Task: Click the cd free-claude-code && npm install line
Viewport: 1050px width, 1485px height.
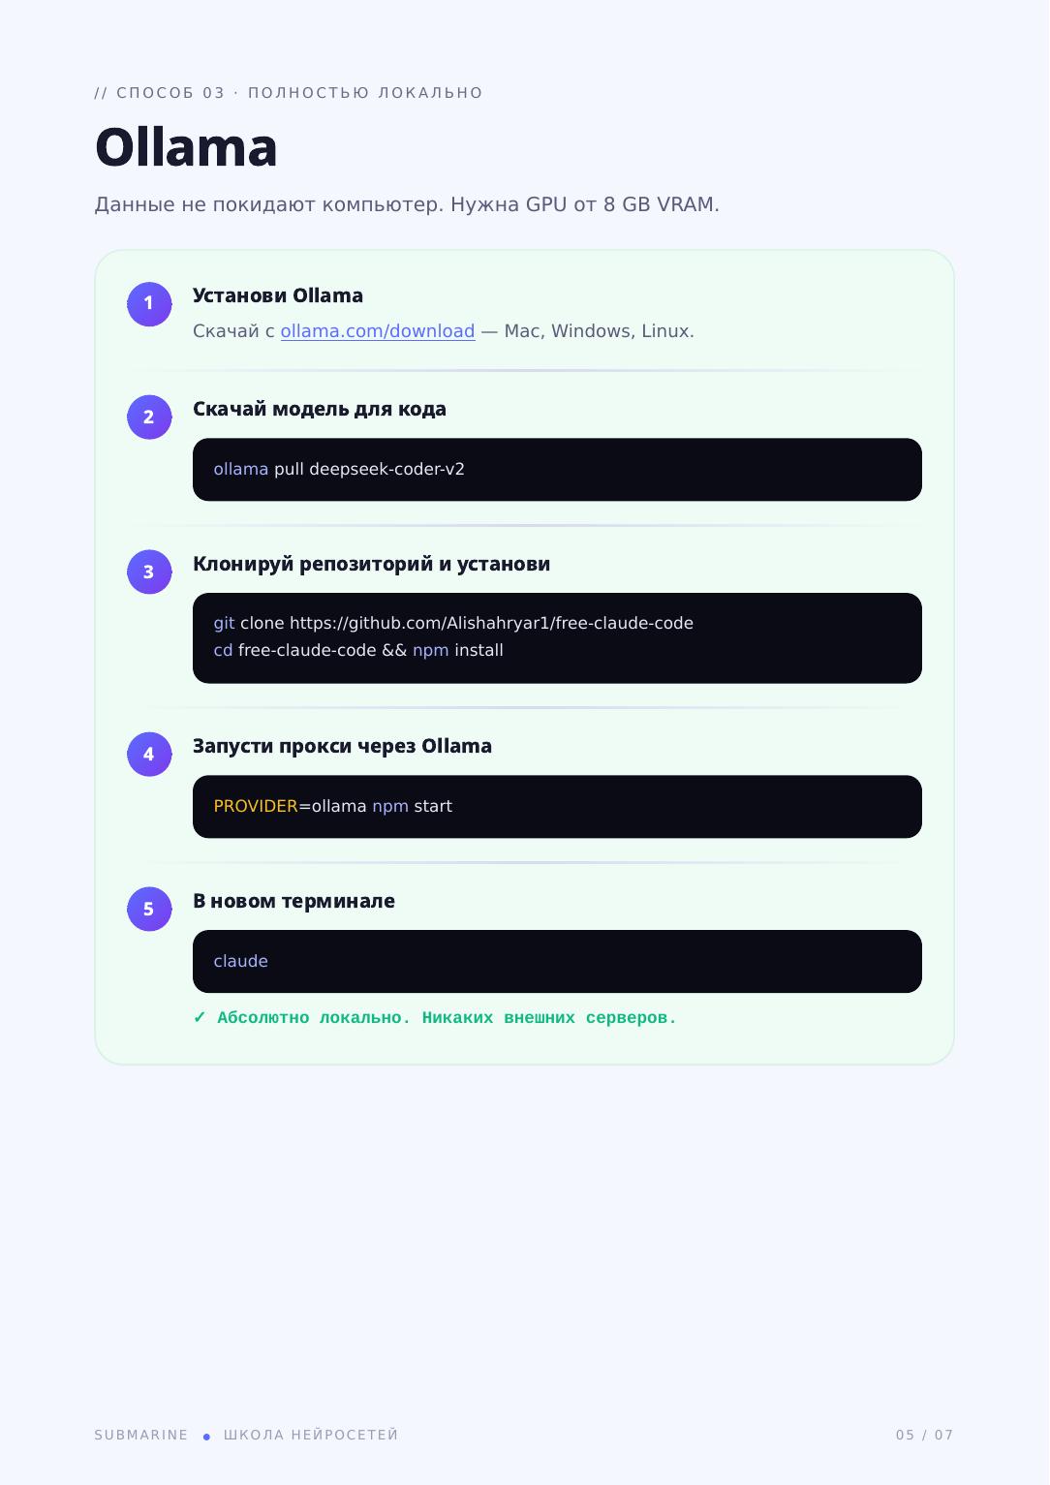Action: pyautogui.click(x=358, y=650)
